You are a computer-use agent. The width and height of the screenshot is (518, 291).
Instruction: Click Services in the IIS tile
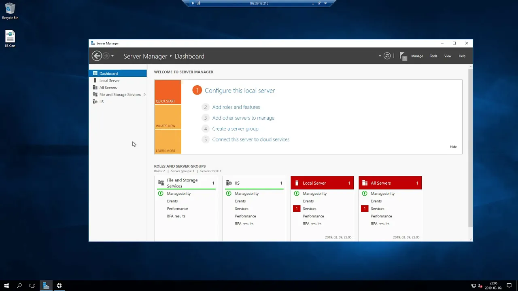(242, 209)
